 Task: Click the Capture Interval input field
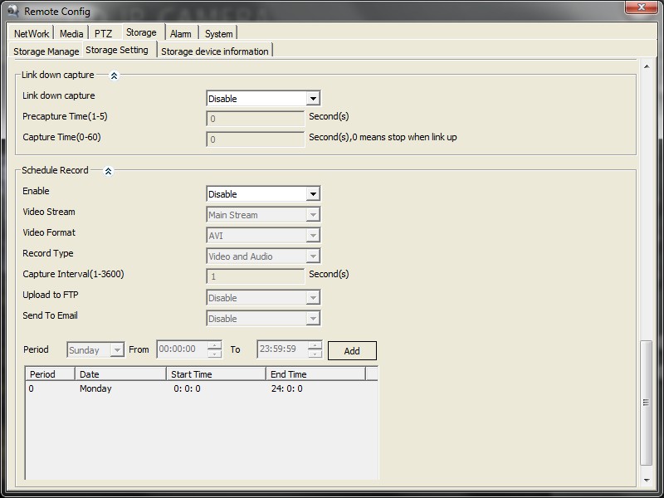pos(256,276)
